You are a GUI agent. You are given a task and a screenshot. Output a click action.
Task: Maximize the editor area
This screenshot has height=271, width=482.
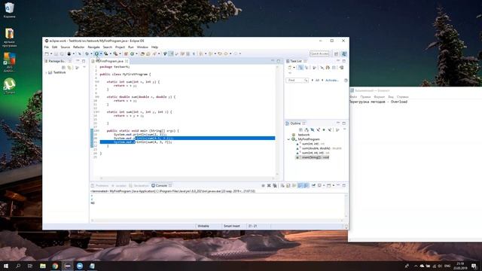tap(279, 61)
